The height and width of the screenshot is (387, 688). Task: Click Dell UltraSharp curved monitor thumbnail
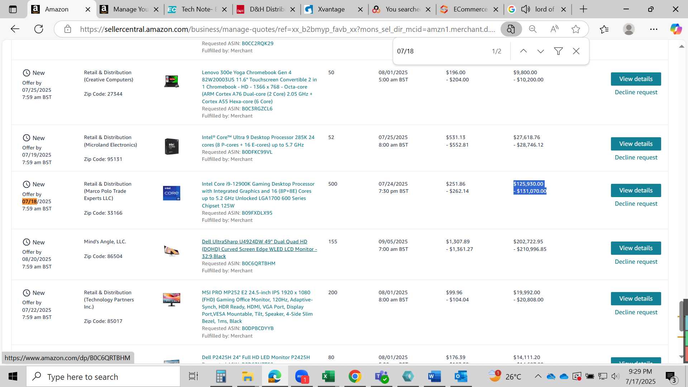coord(172,251)
